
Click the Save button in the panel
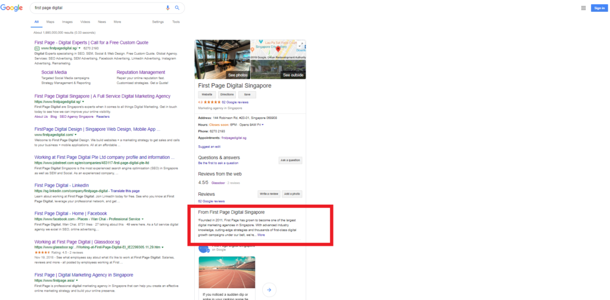(x=247, y=95)
